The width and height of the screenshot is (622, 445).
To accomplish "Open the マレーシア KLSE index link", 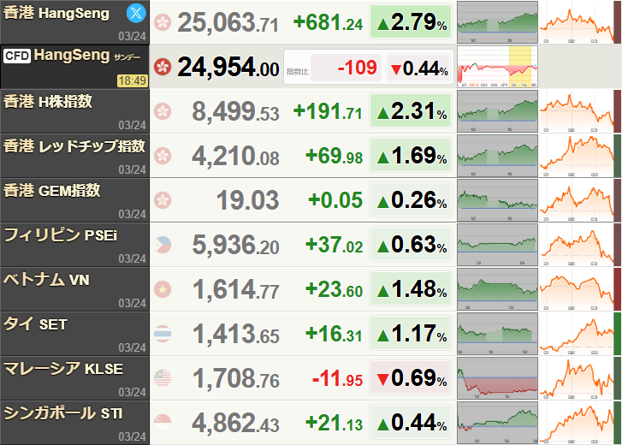I will click(63, 369).
